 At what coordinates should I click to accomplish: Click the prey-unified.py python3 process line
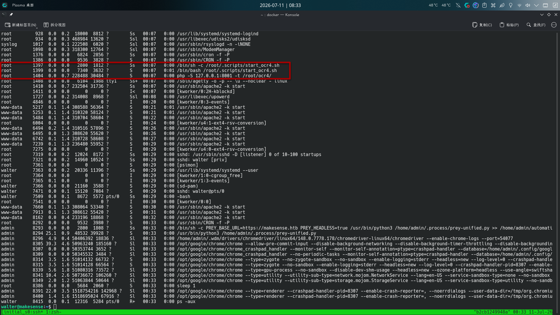click(x=159, y=233)
